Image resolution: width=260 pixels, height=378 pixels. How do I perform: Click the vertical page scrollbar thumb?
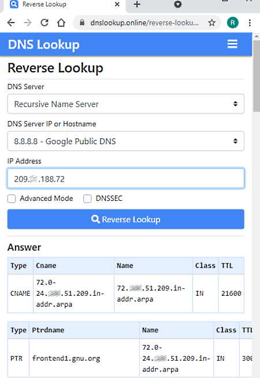click(x=257, y=76)
